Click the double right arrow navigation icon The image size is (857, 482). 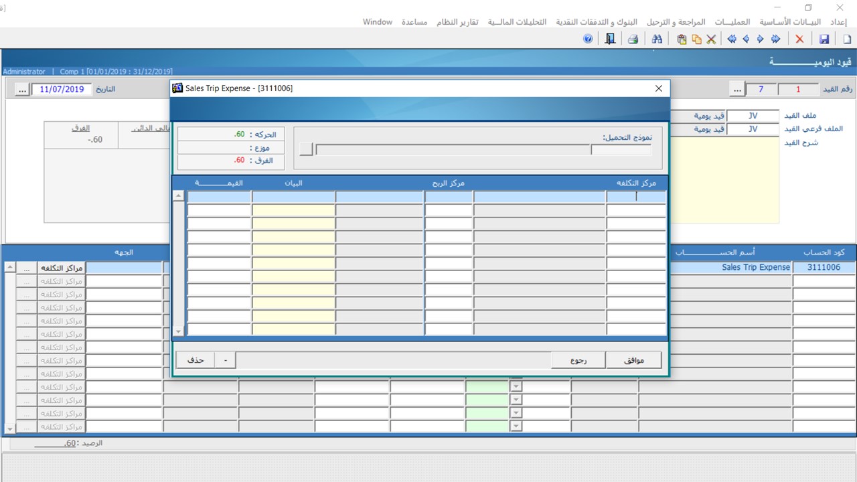click(775, 39)
